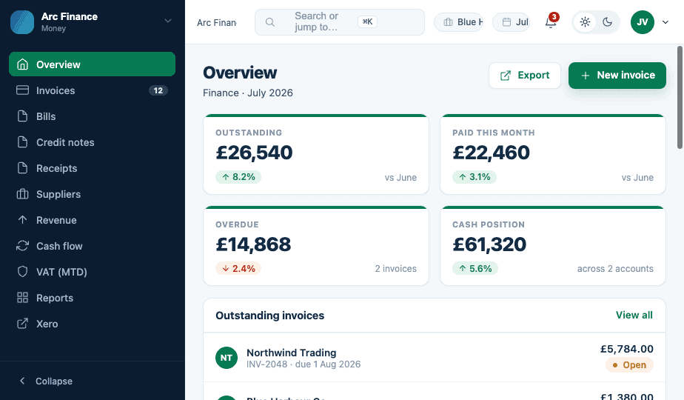The image size is (684, 400).
Task: Click the 5.6% increase badge
Action: coord(475,268)
